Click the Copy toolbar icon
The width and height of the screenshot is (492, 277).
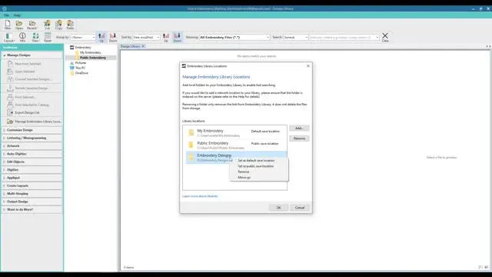coord(58,25)
